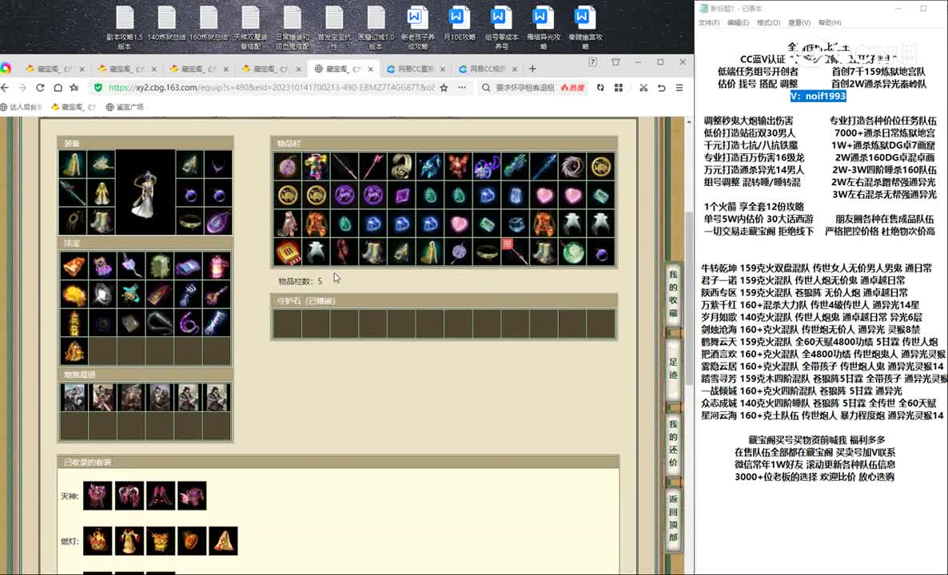Open 藏宝阁 bookmark in bookmarks bar
948x575 pixels.
(74, 107)
